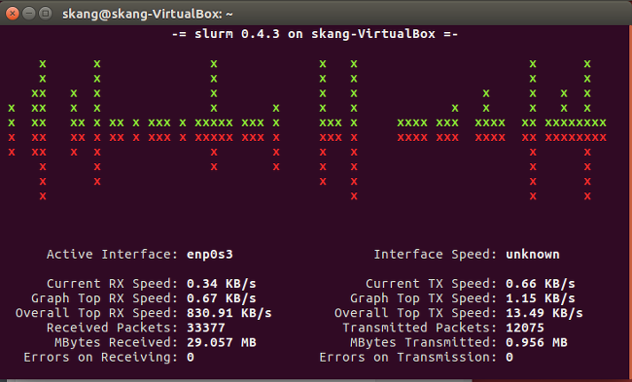Click the Current RX Speed label

[113, 284]
